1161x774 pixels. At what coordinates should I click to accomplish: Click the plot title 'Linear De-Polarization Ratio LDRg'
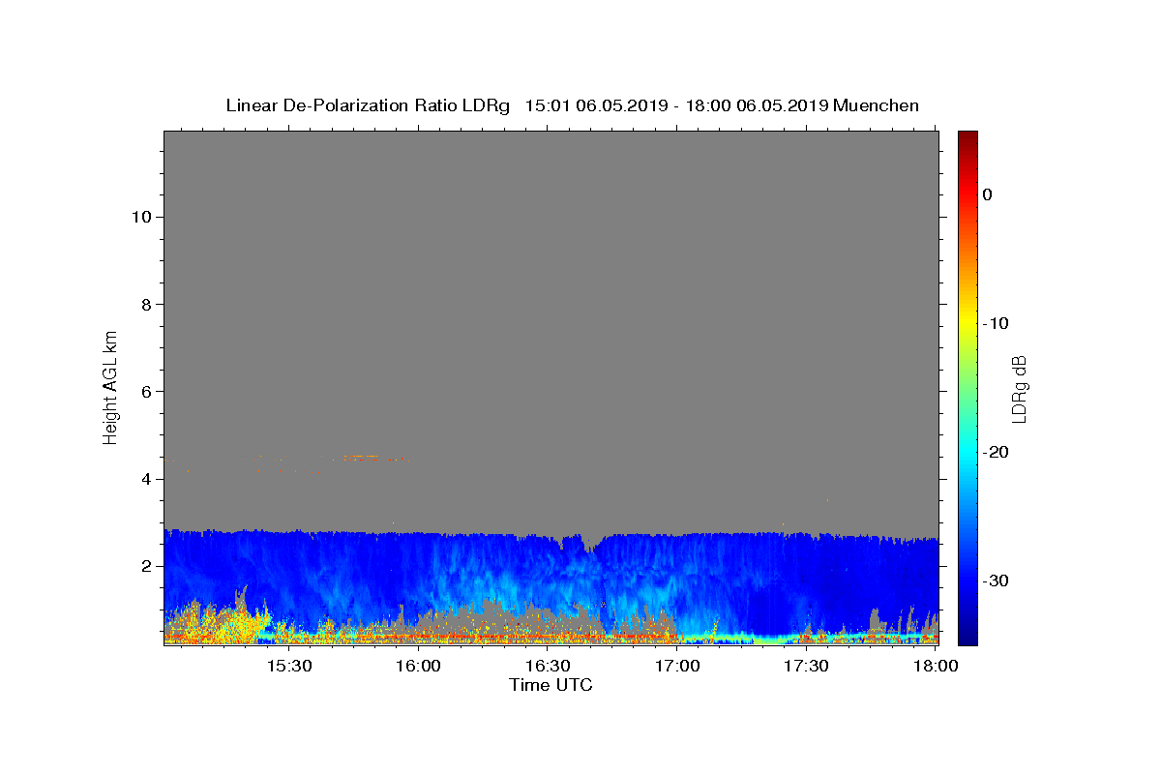[x=368, y=105]
